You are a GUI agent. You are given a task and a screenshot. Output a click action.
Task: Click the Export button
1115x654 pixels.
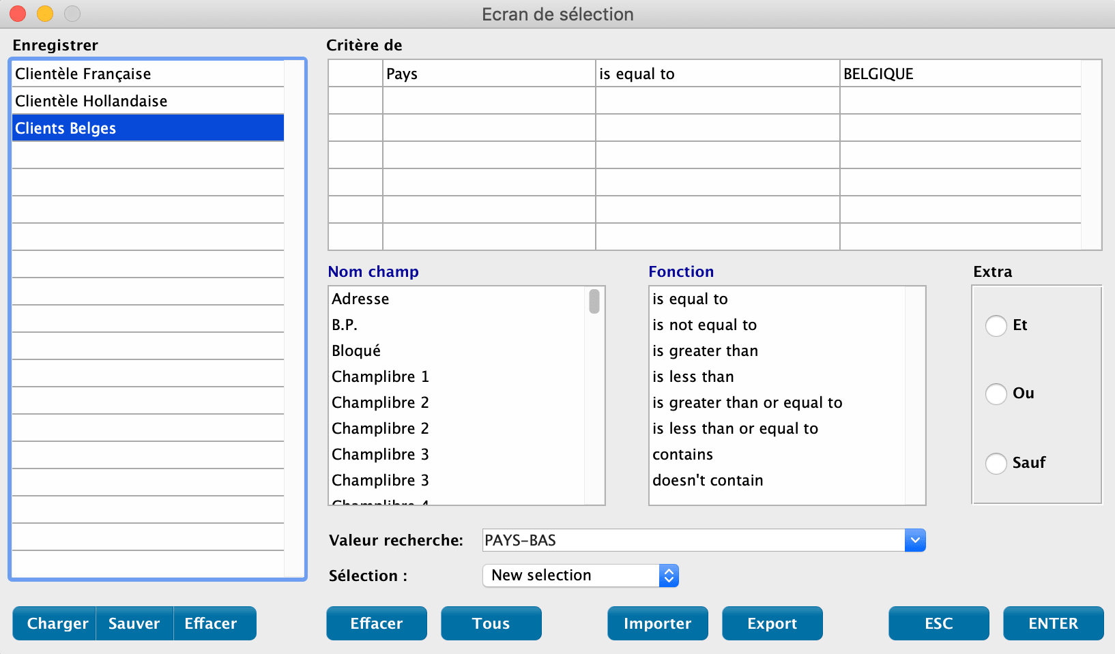[772, 623]
